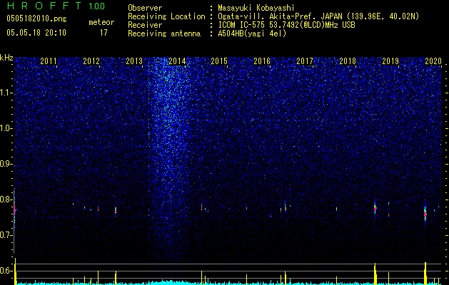Click the Receiver field label

(145, 25)
